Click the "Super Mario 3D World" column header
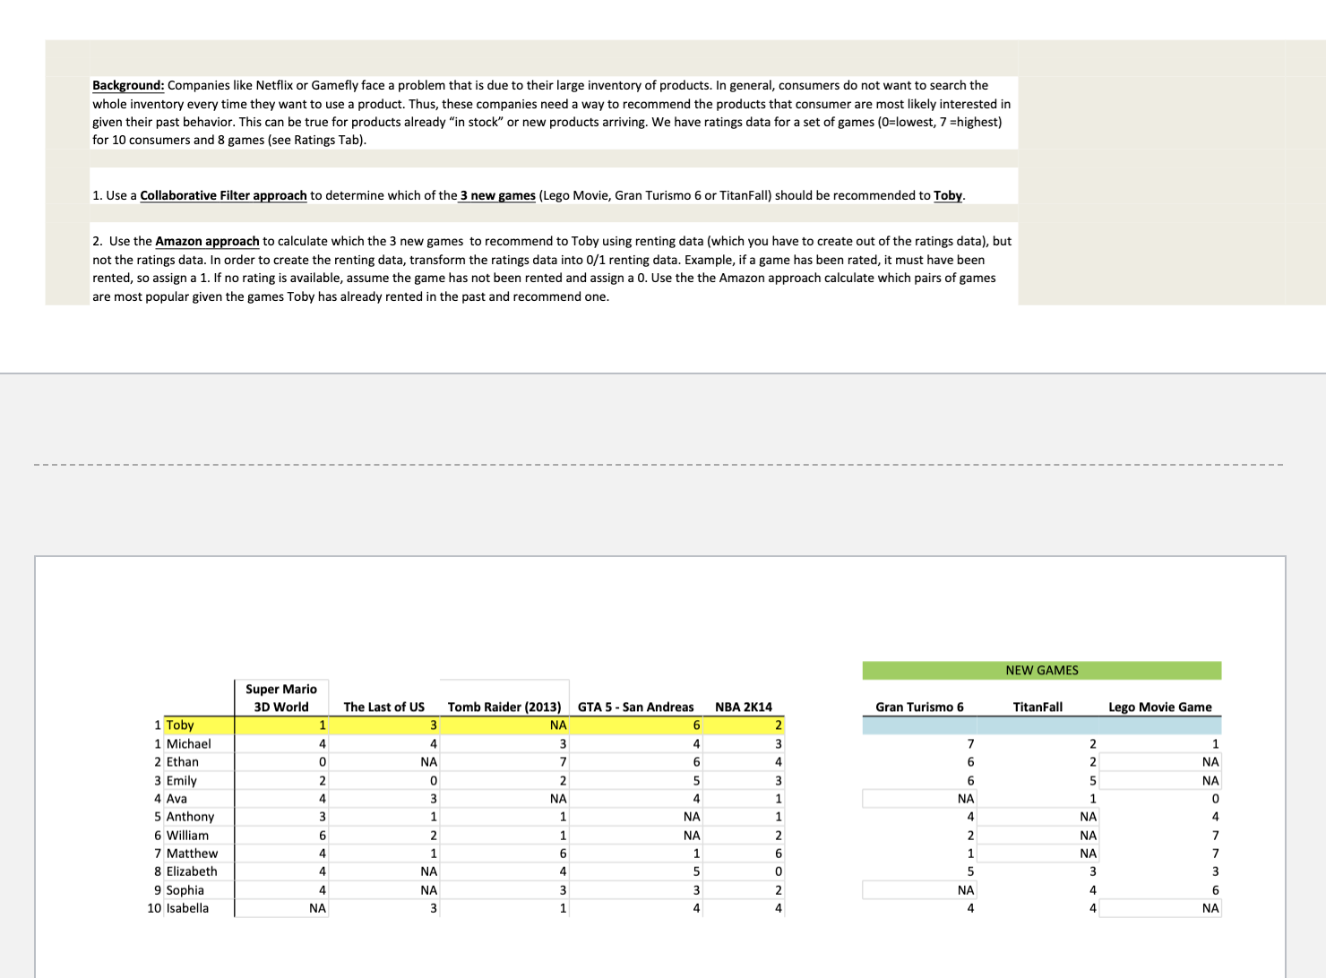 click(x=281, y=698)
